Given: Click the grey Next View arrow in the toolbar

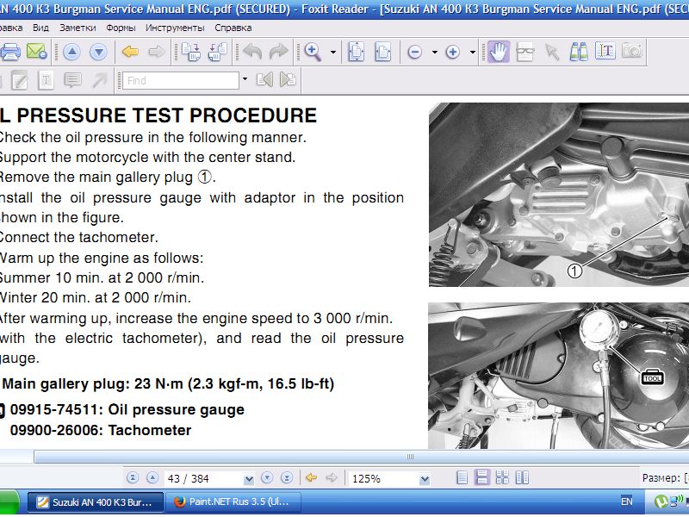Looking at the screenshot, I should point(157,52).
